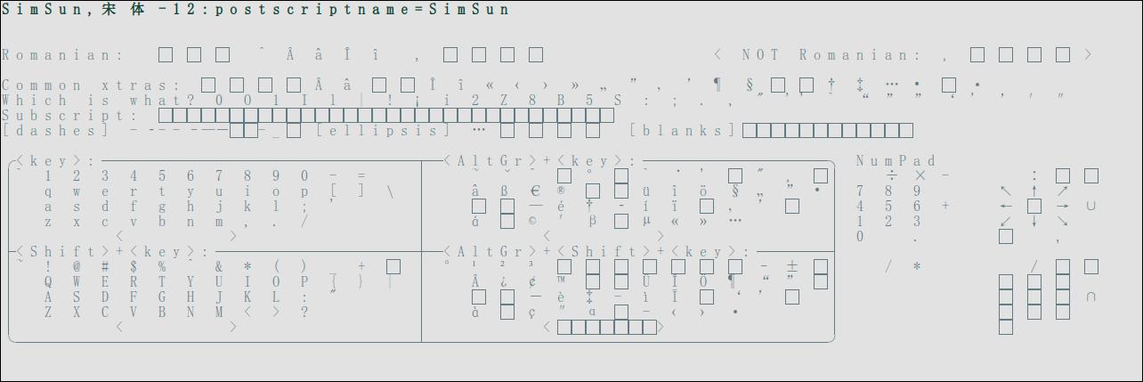Click the left-pointing arrow symbol

click(1005, 206)
